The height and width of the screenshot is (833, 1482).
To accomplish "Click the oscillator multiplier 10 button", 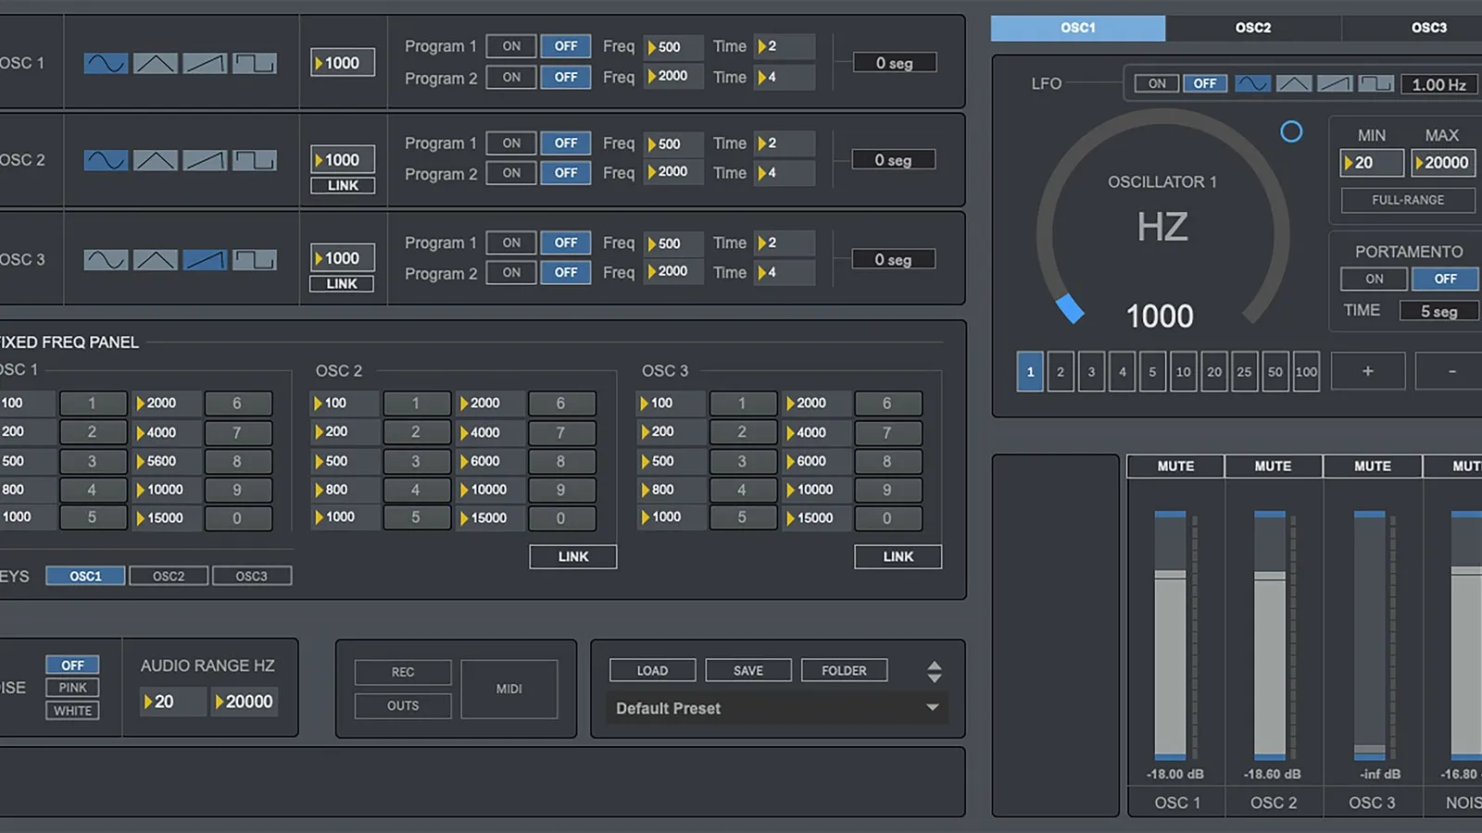I will [x=1183, y=372].
